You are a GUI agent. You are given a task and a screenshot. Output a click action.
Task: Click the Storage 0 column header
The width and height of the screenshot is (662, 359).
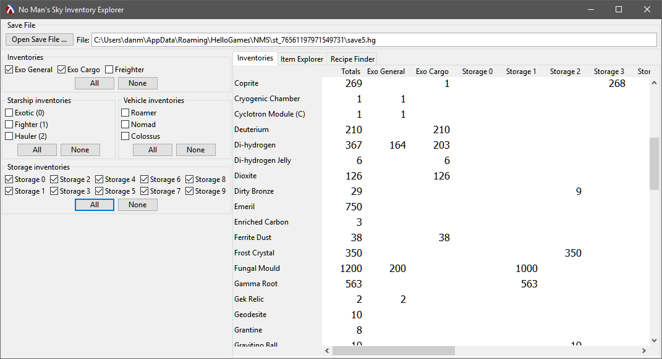click(478, 72)
